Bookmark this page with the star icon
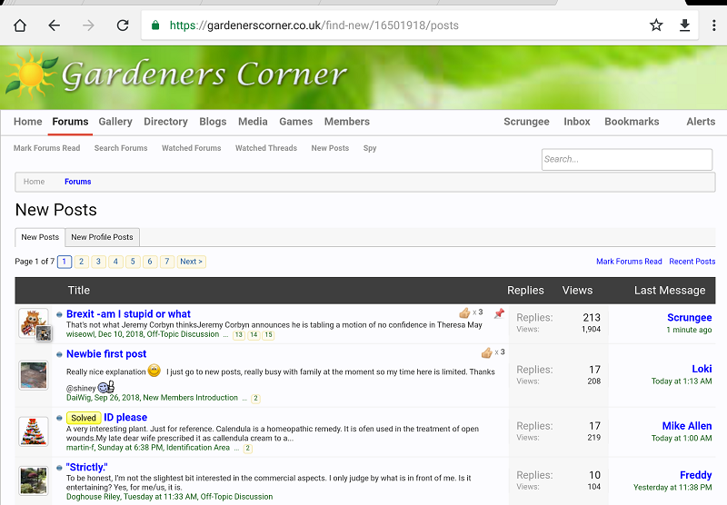 tap(656, 25)
